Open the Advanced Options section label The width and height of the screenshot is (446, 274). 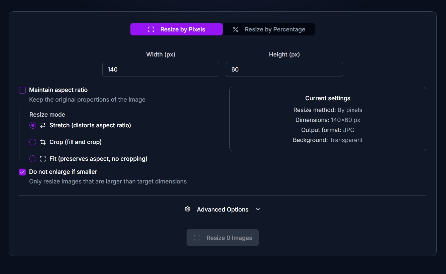point(222,210)
